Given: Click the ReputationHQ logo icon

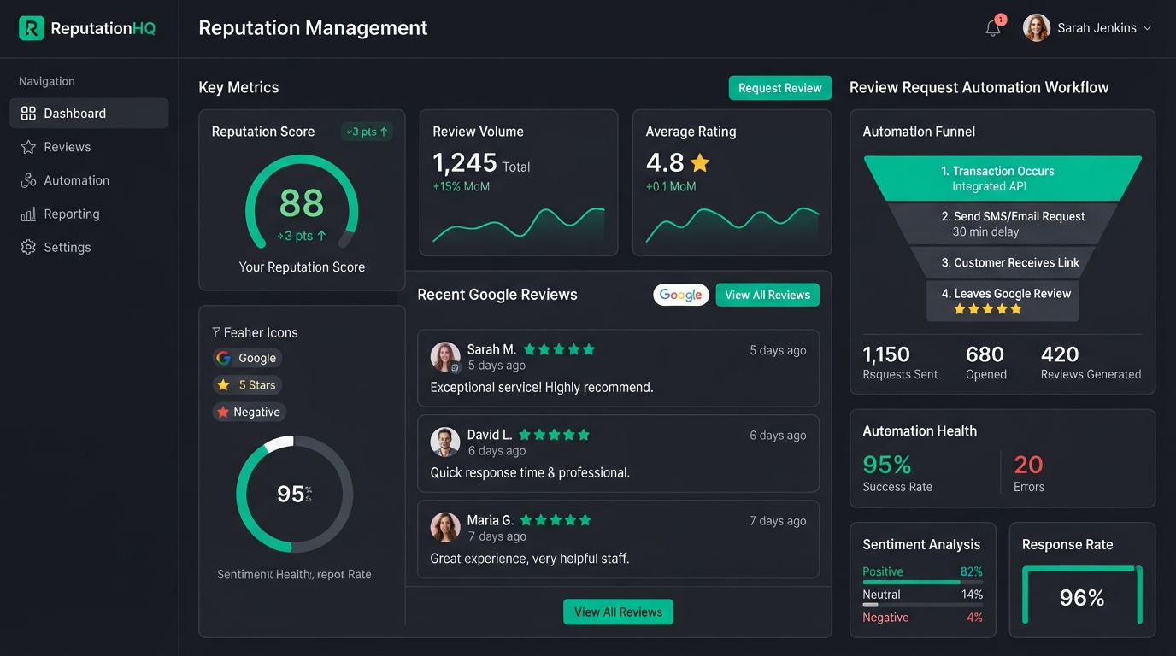Looking at the screenshot, I should pos(31,28).
